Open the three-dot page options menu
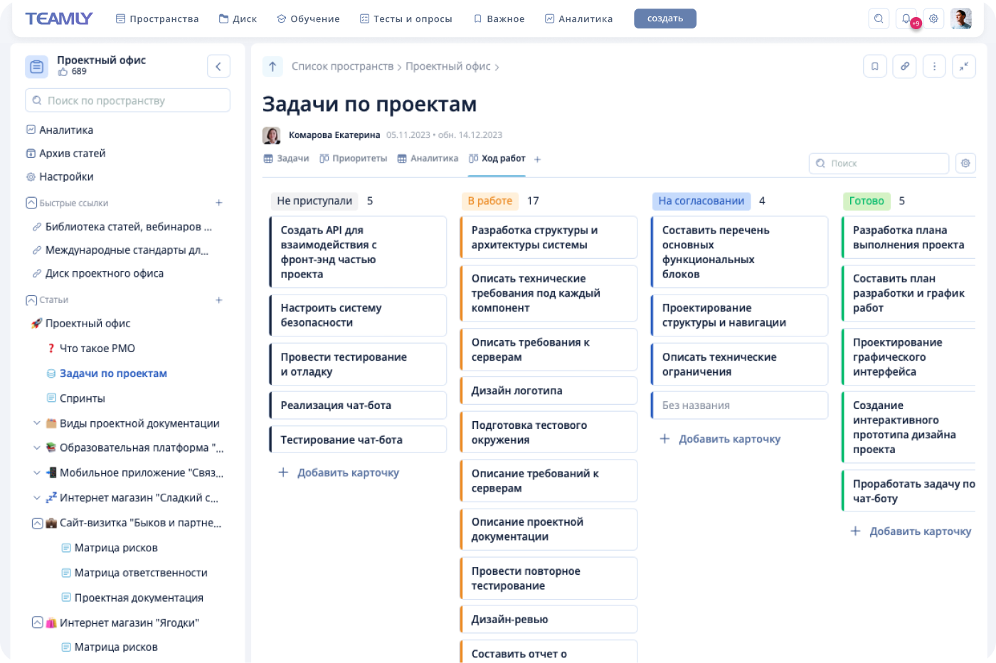 coord(934,66)
